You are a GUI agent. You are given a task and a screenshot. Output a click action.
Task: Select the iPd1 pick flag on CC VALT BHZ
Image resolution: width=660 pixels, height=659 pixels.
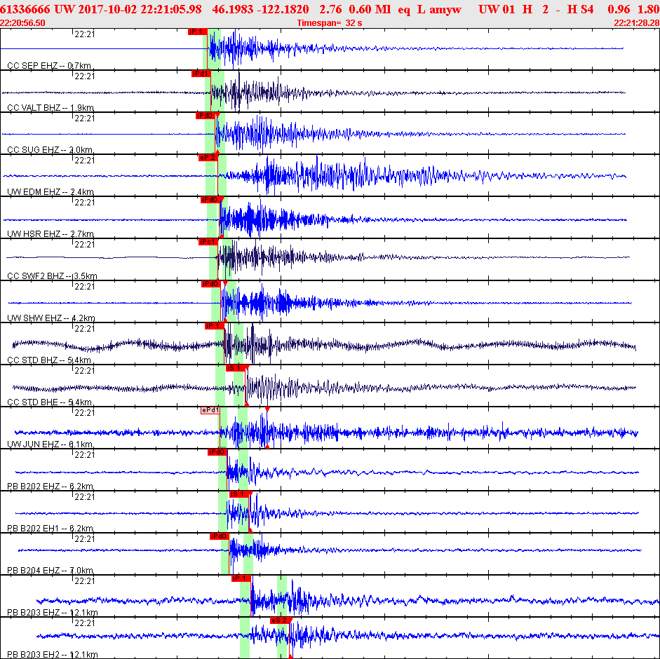point(201,74)
